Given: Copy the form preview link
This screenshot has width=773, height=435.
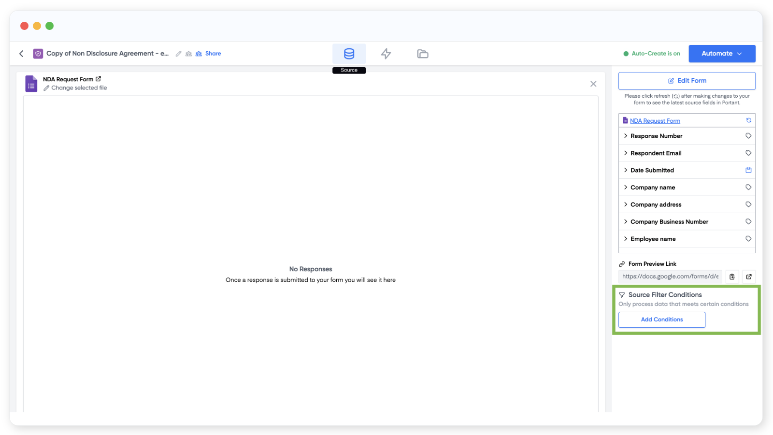Looking at the screenshot, I should [732, 276].
